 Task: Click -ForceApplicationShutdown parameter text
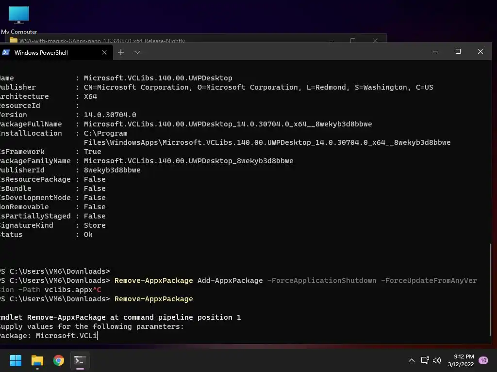322,280
